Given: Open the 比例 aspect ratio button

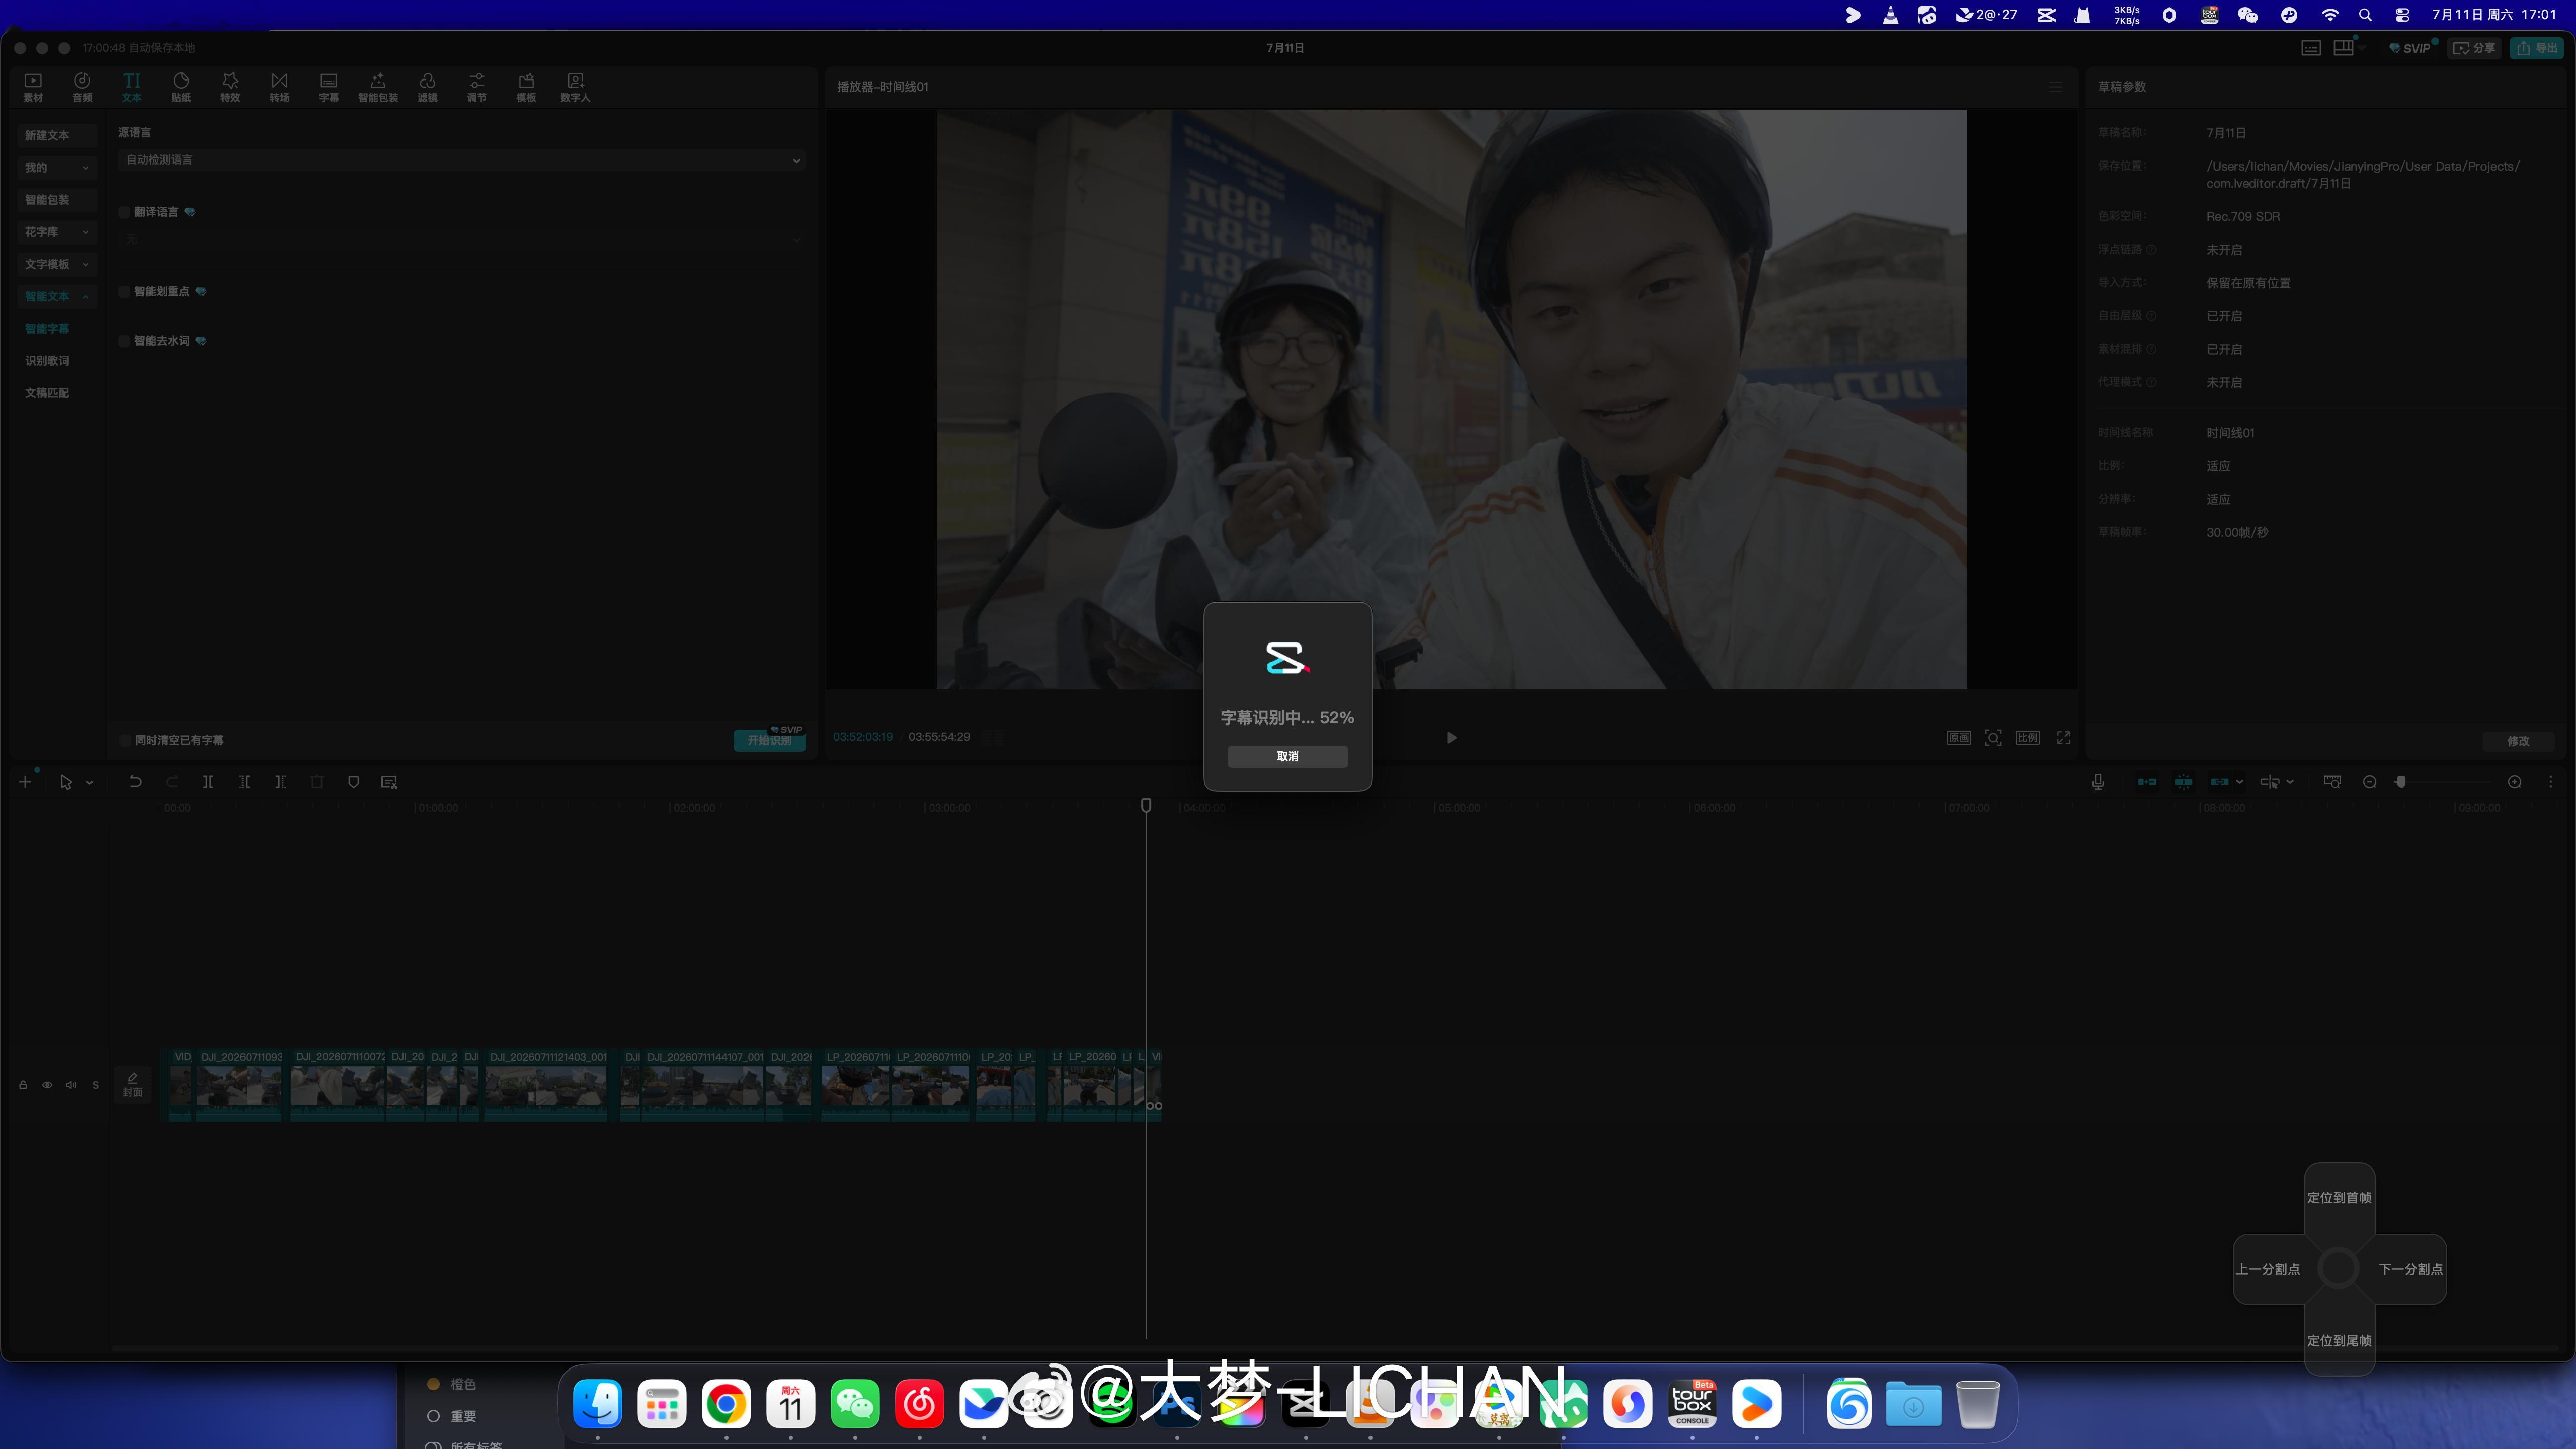Looking at the screenshot, I should point(2027,737).
